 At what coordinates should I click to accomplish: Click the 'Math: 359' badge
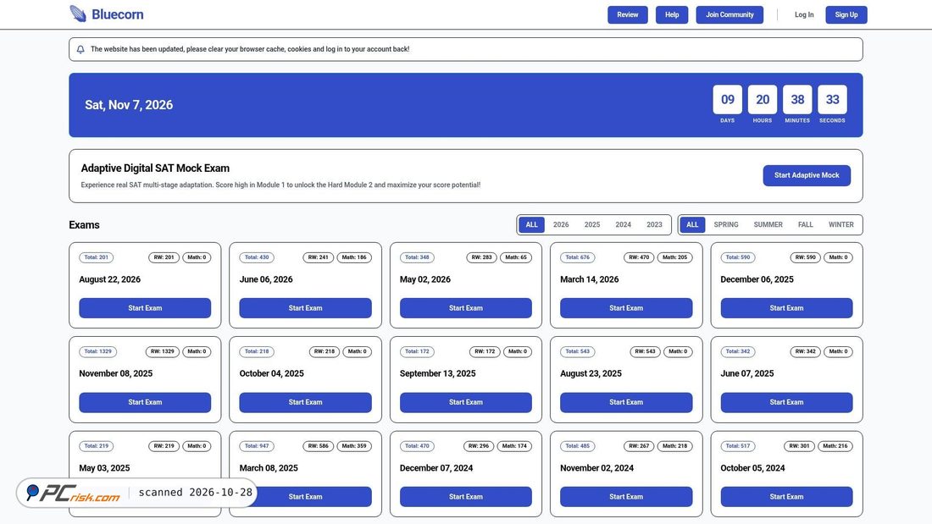(354, 446)
